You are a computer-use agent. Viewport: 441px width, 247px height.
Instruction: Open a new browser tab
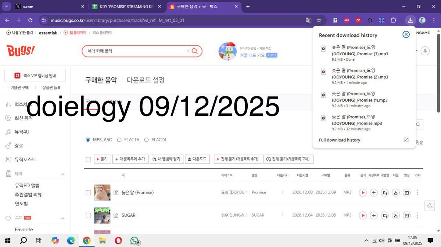[248, 7]
